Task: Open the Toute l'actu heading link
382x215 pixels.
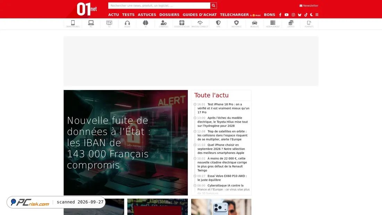Action: (211, 95)
